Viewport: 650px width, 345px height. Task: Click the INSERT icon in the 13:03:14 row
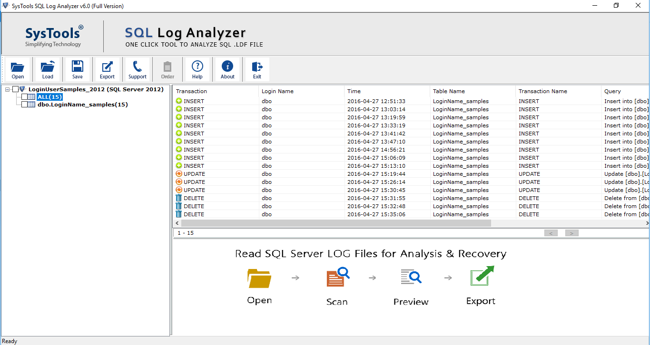point(179,109)
